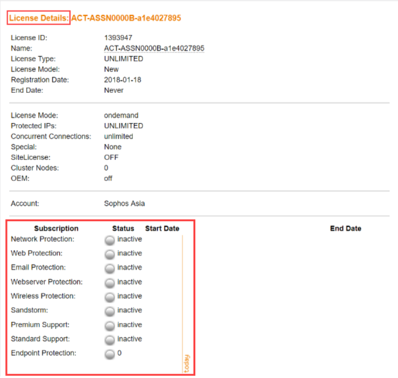
Task: Click the Network Protection status indicator icon
Action: (x=109, y=240)
